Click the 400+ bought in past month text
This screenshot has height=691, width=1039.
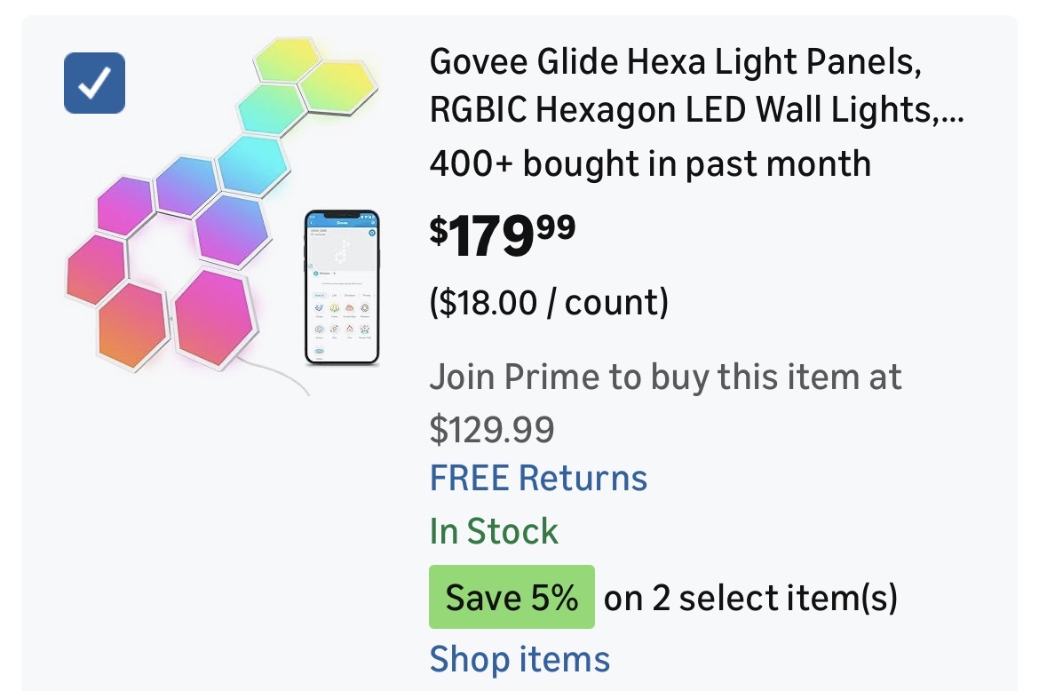tap(649, 163)
